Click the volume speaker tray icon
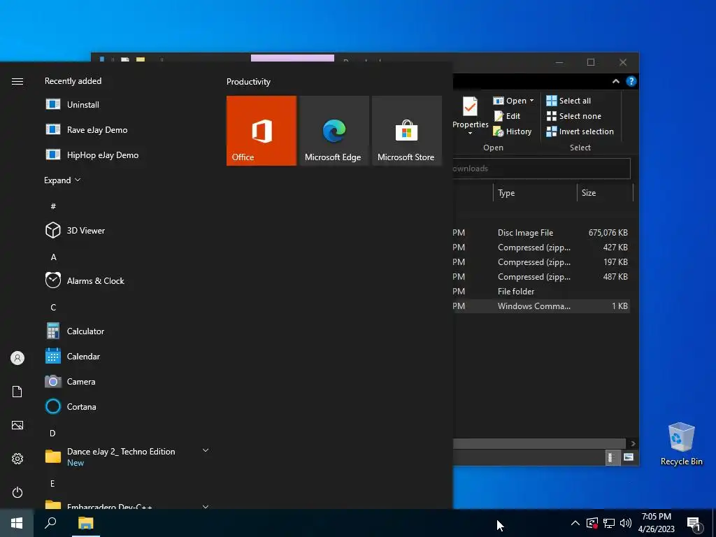 [x=626, y=523]
